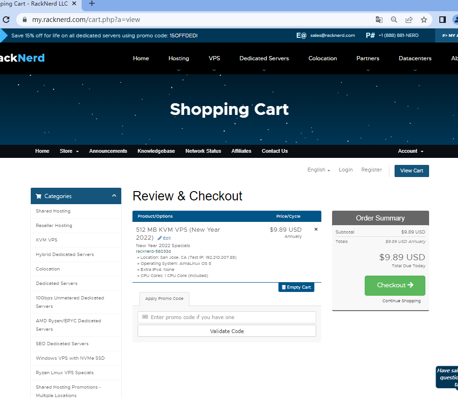The image size is (458, 398).
Task: Open Contact Us in secondary navigation
Action: 275,151
